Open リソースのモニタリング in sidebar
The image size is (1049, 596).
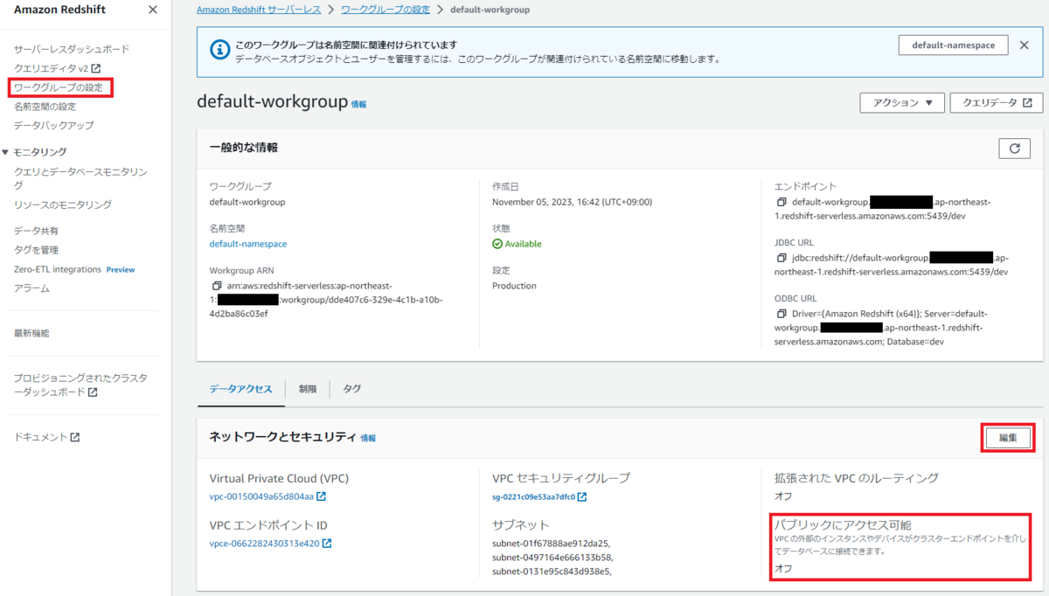[x=63, y=204]
